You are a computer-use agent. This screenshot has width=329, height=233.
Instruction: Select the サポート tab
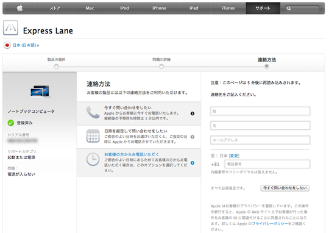[263, 8]
